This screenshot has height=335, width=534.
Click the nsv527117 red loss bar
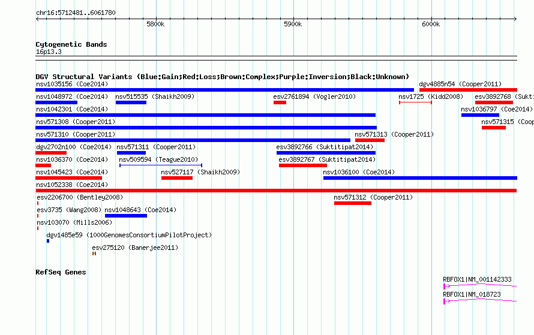point(177,178)
